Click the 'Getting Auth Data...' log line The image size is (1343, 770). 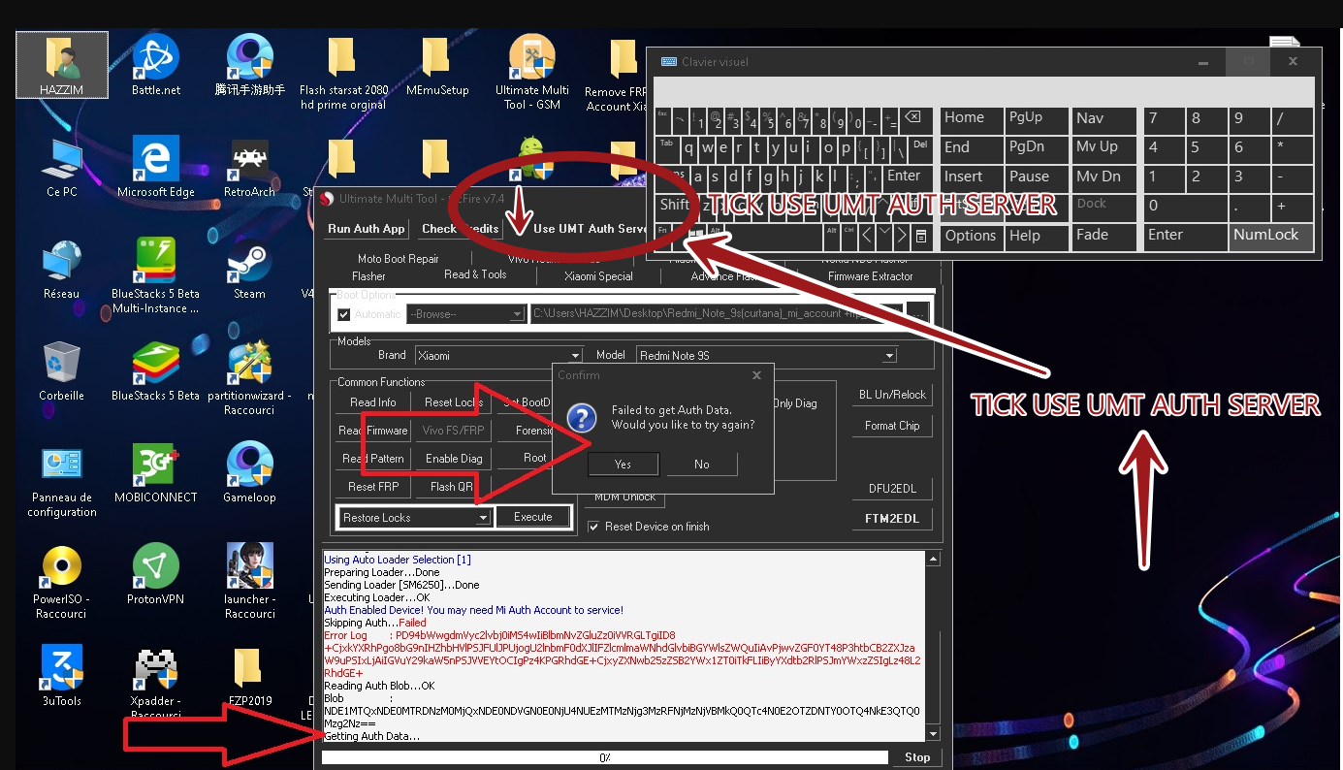(372, 737)
